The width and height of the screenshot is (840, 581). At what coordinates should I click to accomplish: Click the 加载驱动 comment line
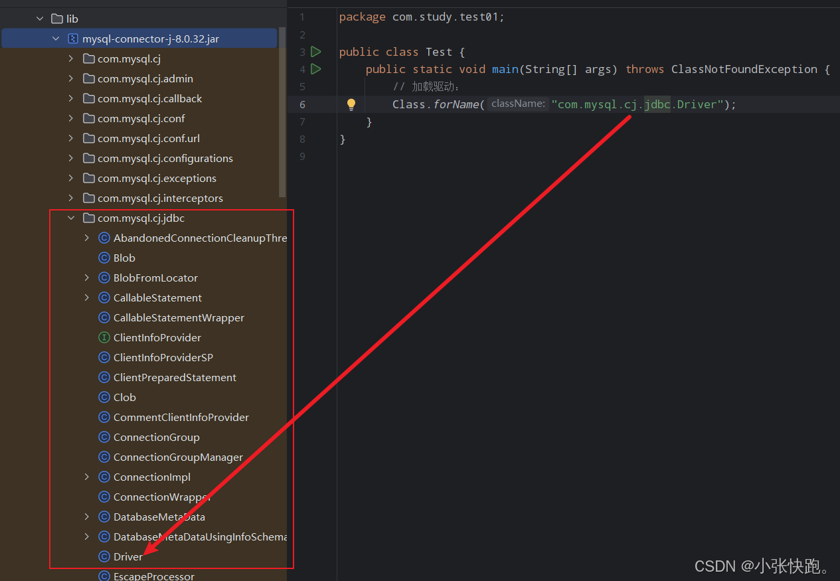point(426,87)
